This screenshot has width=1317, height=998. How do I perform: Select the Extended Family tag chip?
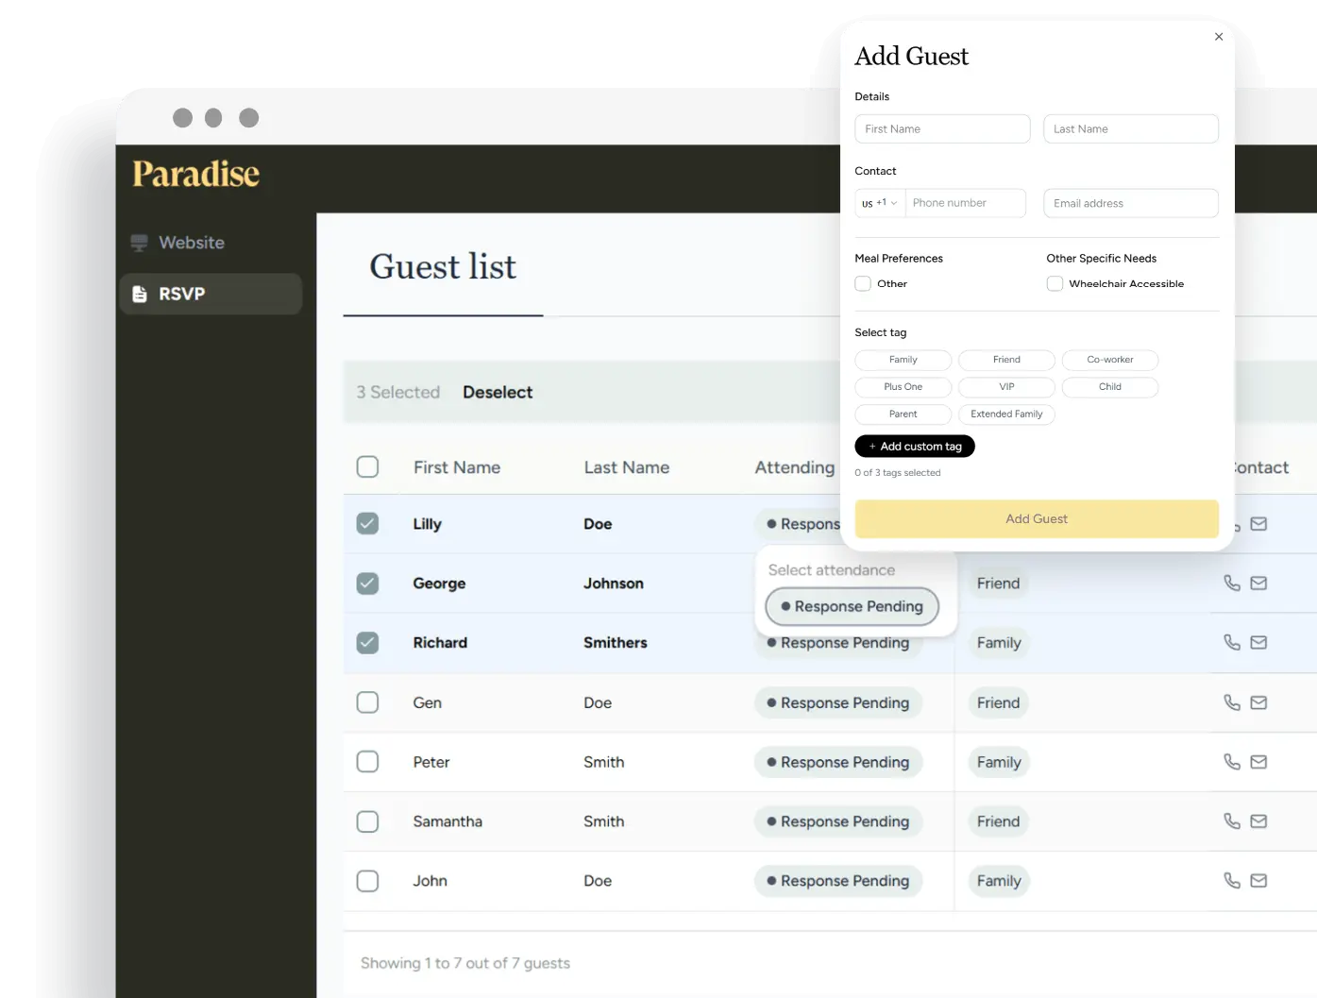tap(1006, 414)
